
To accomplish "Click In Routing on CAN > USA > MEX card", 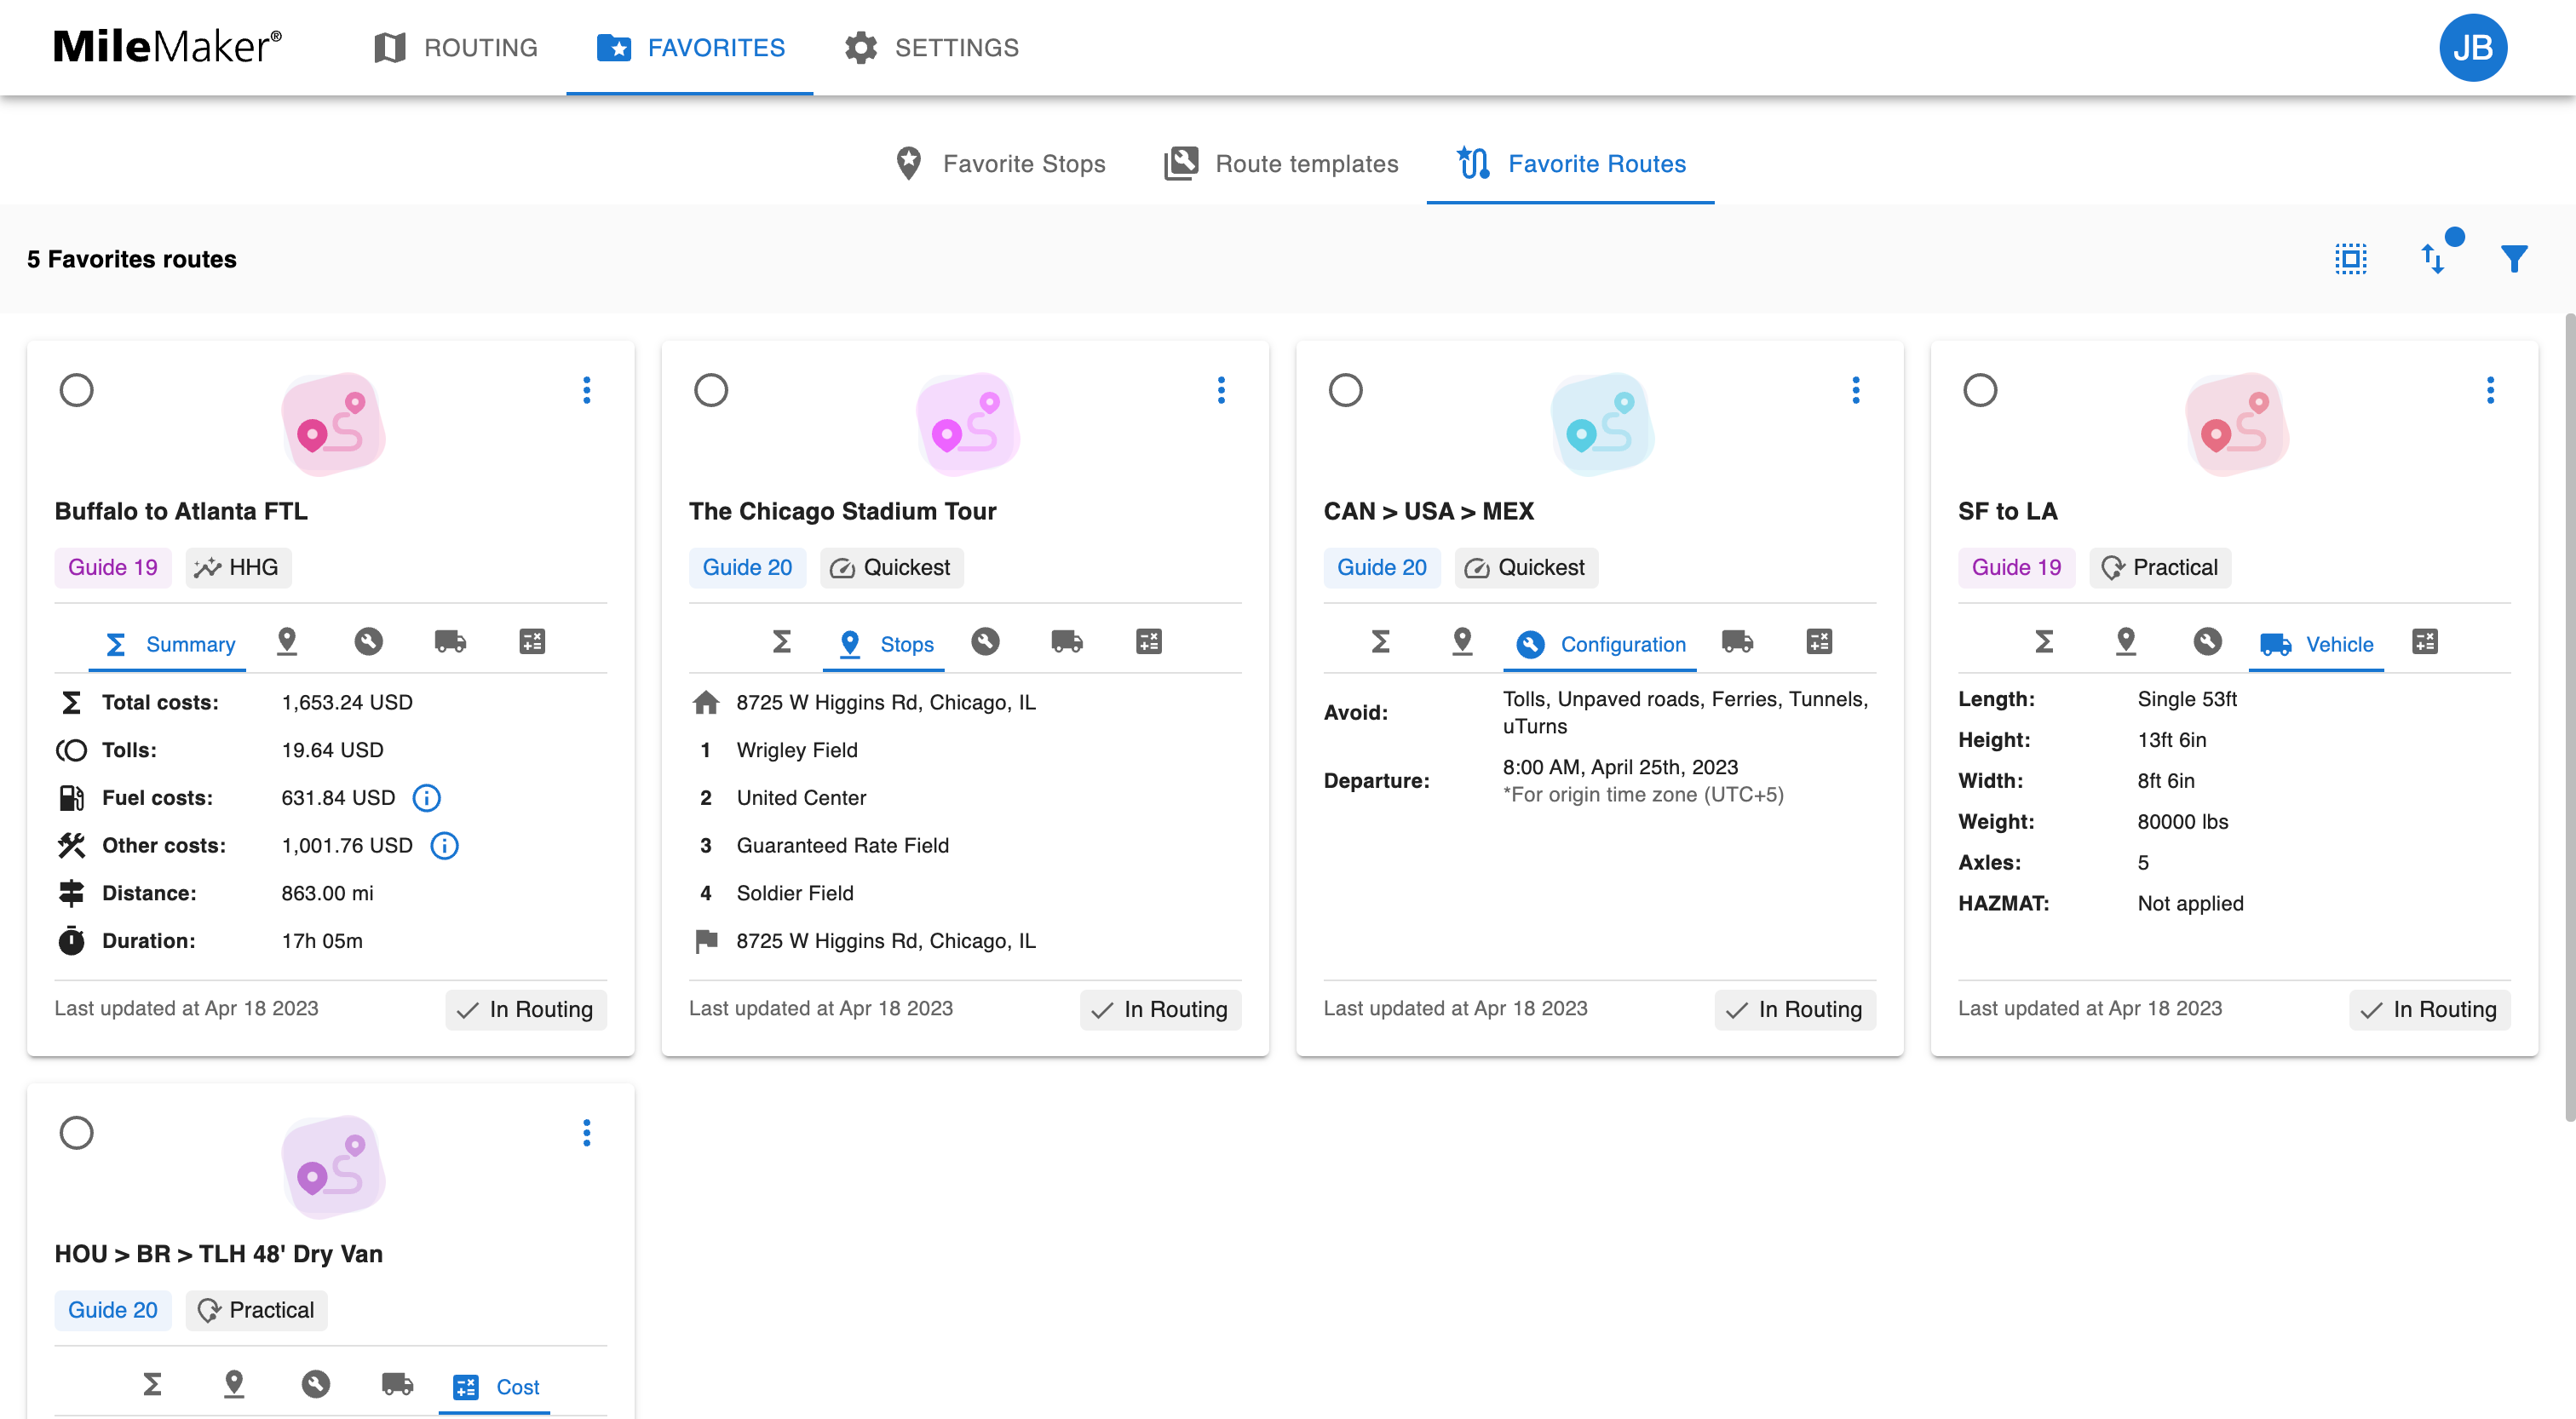I will point(1795,1010).
